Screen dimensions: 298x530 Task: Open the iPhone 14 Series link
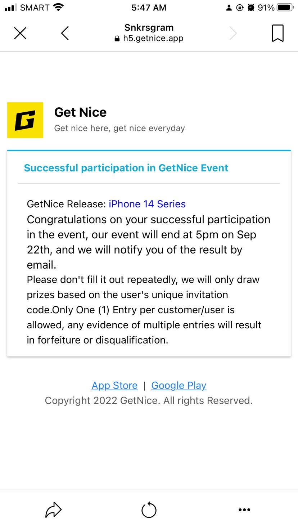coord(147,204)
